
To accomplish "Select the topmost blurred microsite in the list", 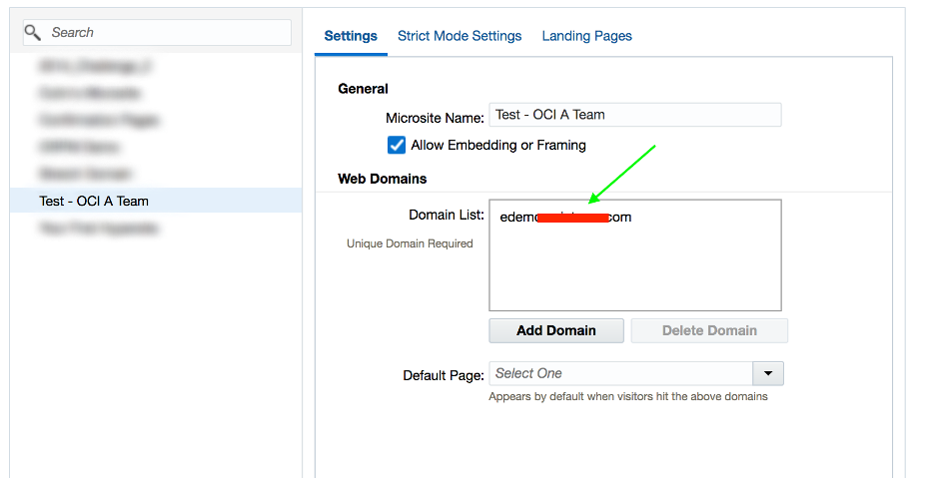I will (x=96, y=66).
